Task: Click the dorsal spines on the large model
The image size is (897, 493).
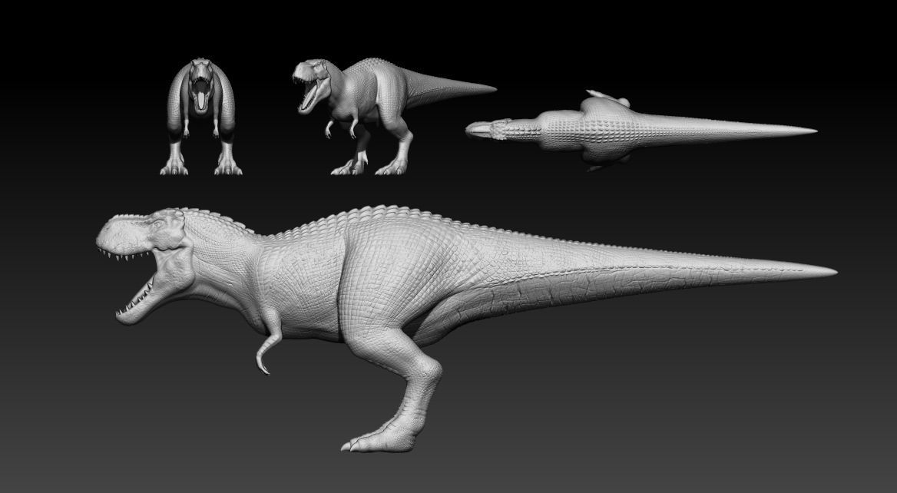Action: 369,213
